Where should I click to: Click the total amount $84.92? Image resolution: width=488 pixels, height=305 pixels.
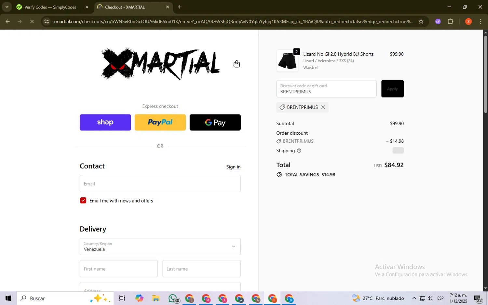coord(394,165)
